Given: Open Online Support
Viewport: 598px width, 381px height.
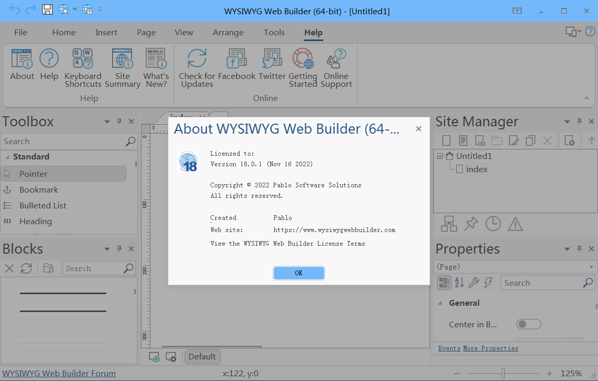Looking at the screenshot, I should [336, 68].
